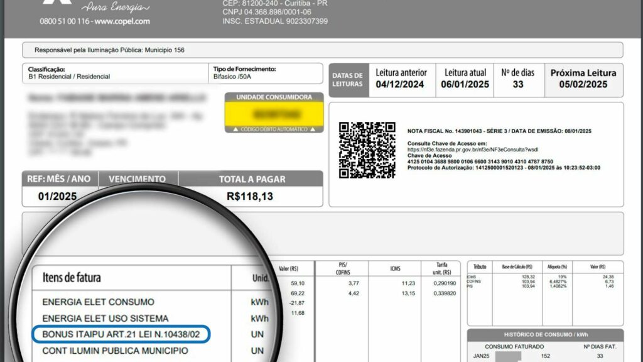Screen dimensions: 643x362
Task: Click the Vencimento header cell
Action: coord(137,179)
